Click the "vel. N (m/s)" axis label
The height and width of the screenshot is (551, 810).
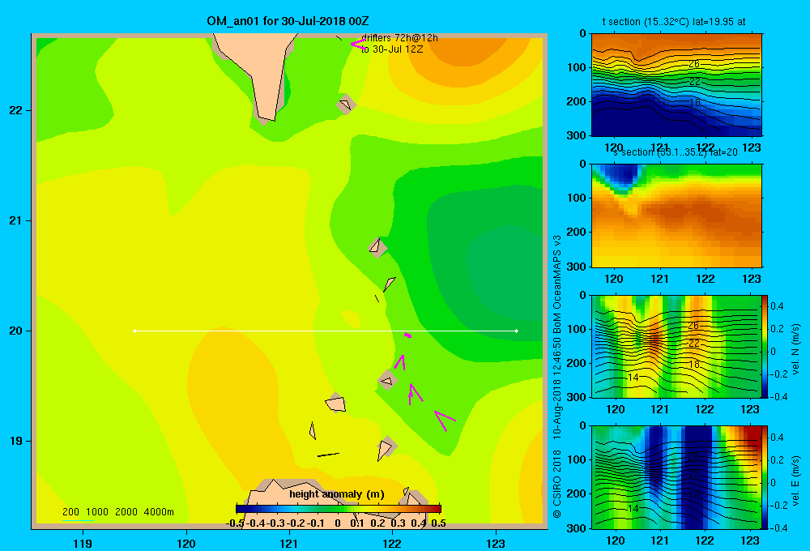[796, 349]
